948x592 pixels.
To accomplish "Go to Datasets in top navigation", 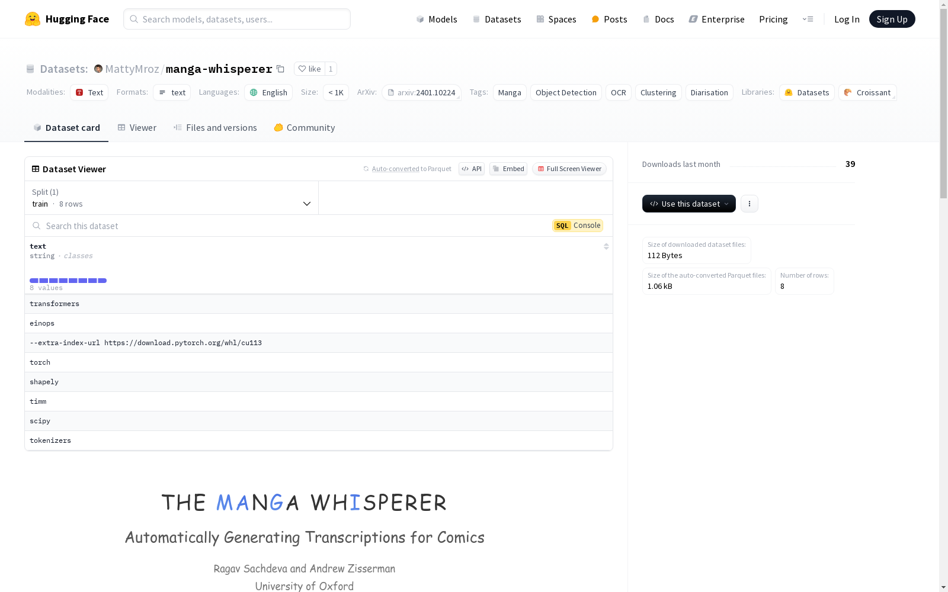I will click(497, 19).
